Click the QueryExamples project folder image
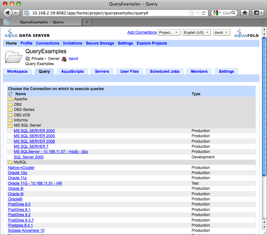This screenshot has width=267, height=235. (x=13, y=57)
